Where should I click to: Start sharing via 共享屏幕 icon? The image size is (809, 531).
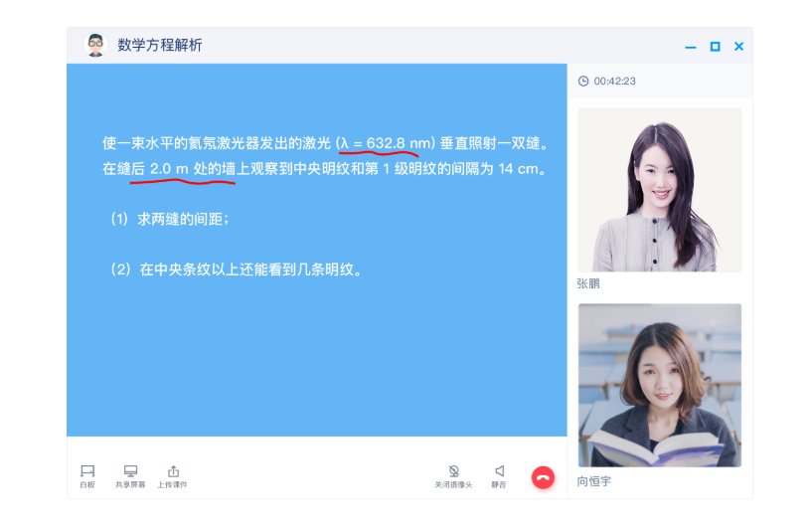click(130, 475)
